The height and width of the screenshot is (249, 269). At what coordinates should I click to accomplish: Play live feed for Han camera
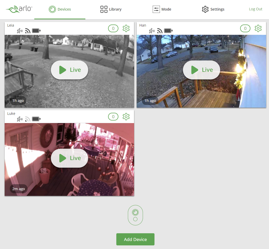click(202, 70)
